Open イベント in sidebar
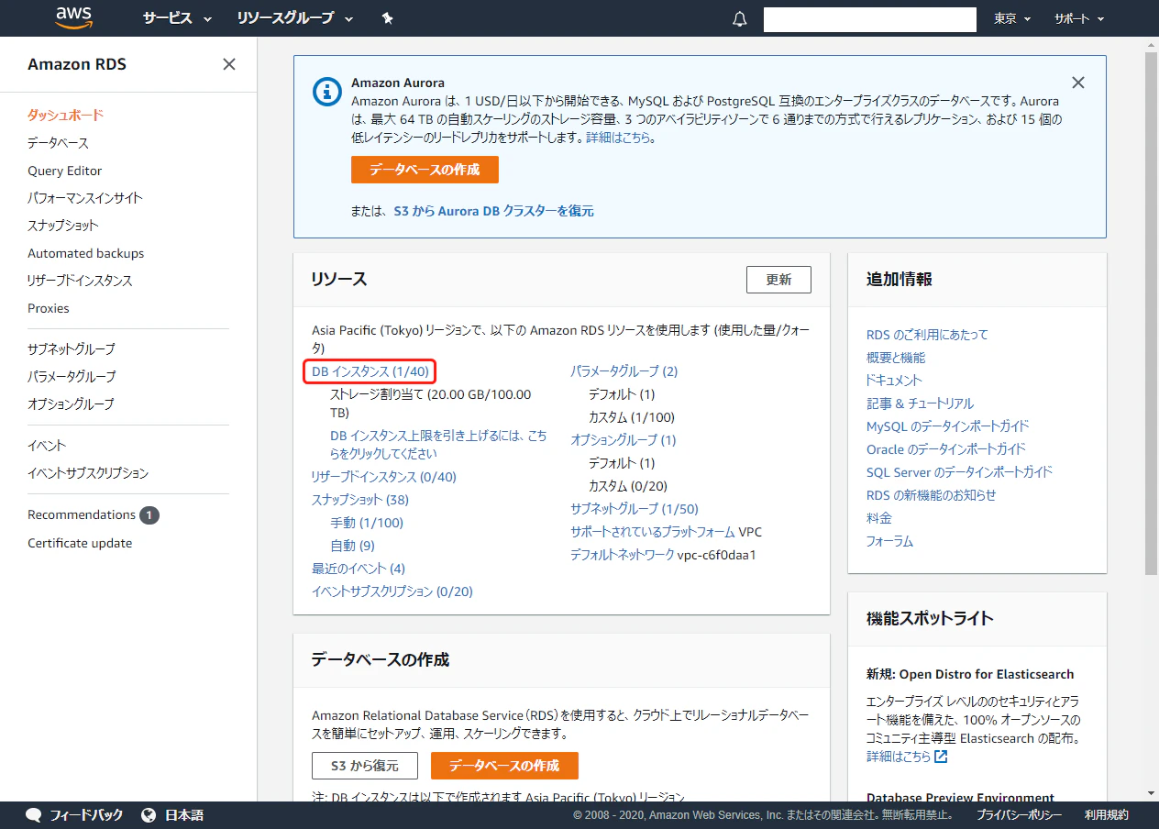Screen dimensions: 1159x829 pyautogui.click(x=47, y=446)
